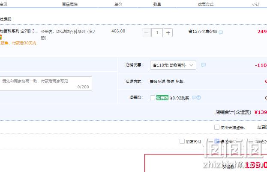Decrease quantity with the minus button
The height and width of the screenshot is (172, 267).
[146, 32]
